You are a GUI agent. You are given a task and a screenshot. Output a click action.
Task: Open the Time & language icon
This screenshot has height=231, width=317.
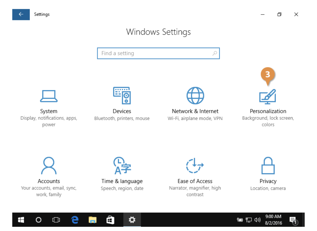[122, 166]
